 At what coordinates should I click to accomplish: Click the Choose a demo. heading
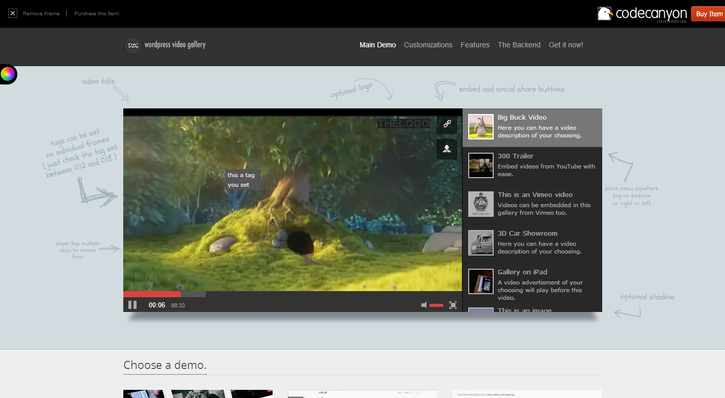coord(165,365)
